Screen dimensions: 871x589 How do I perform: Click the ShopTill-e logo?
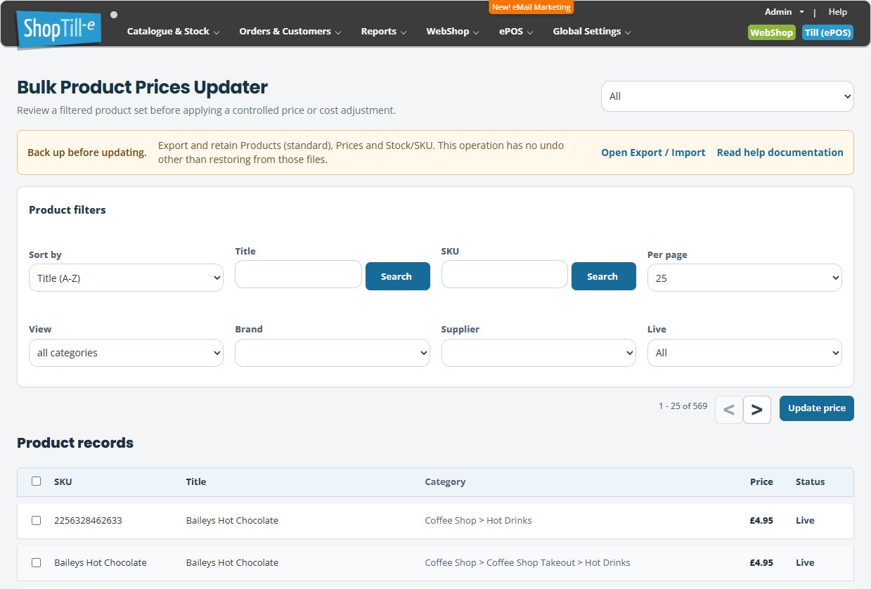point(59,29)
